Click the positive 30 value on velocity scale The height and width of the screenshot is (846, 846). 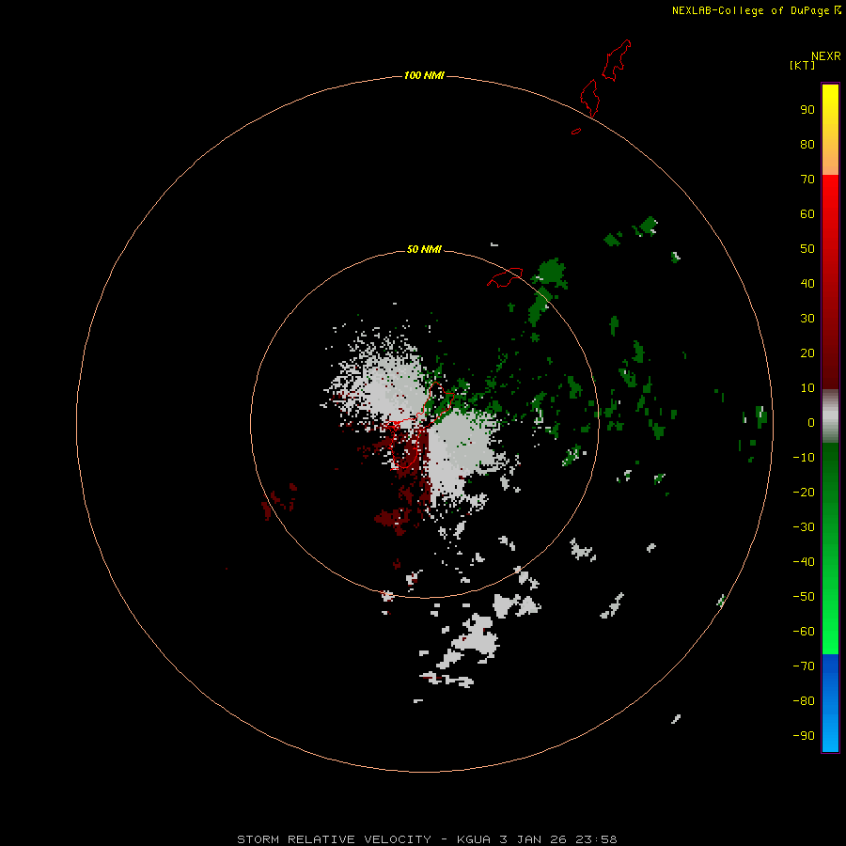pyautogui.click(x=807, y=319)
